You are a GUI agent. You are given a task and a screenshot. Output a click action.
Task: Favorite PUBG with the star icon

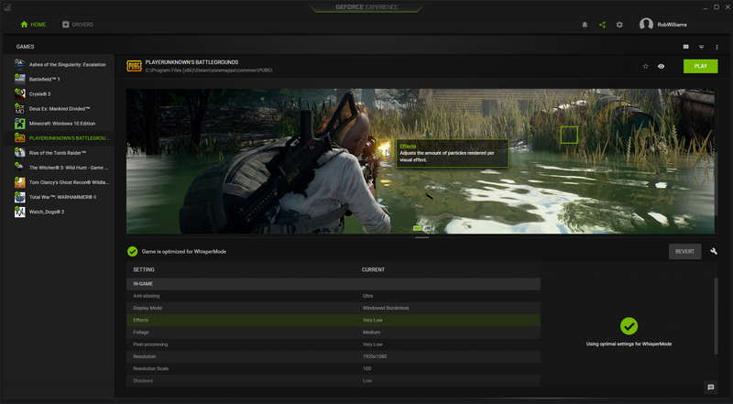pos(646,66)
